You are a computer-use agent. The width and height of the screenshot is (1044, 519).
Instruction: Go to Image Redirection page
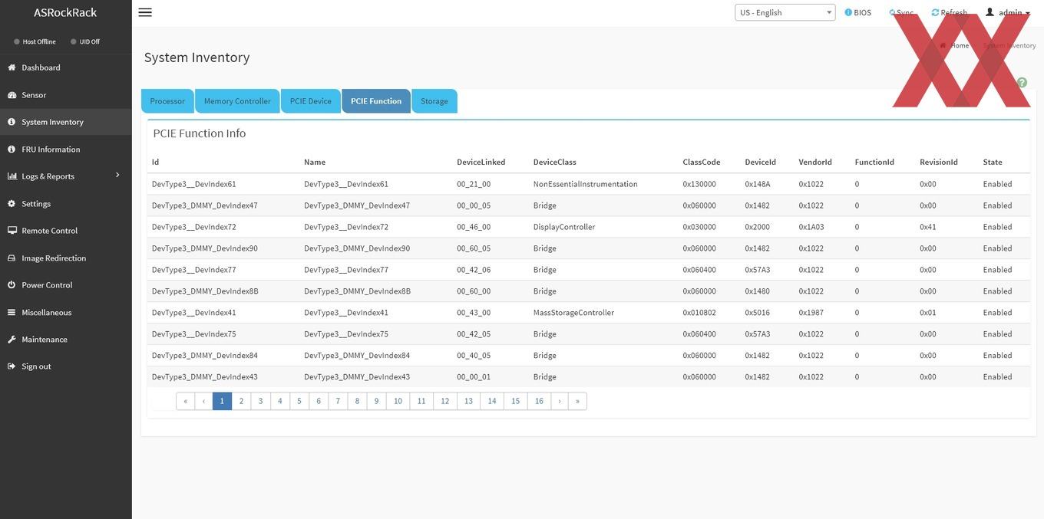[x=54, y=258]
